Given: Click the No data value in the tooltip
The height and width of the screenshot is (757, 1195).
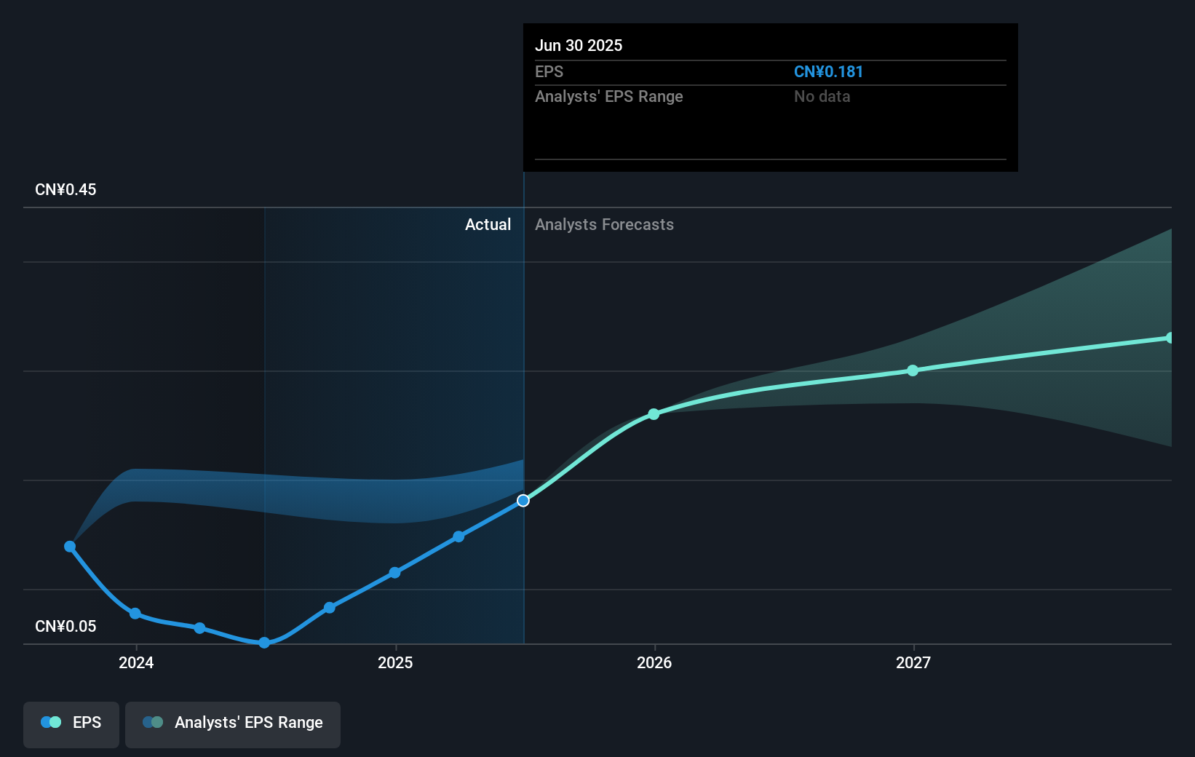Looking at the screenshot, I should (822, 97).
